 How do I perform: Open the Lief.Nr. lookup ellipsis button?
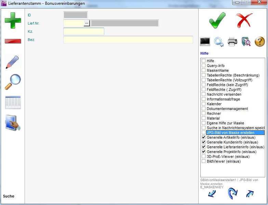pyautogui.click(x=87, y=23)
